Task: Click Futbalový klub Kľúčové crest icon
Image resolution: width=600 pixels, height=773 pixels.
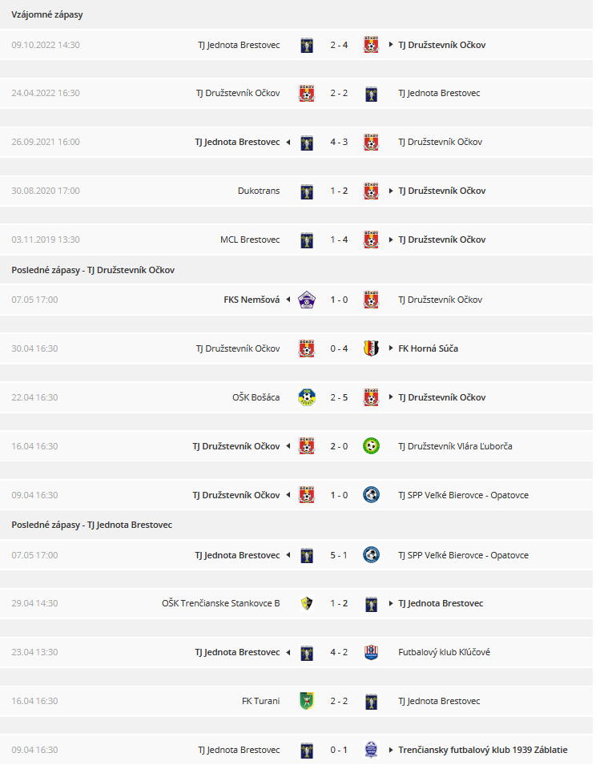Action: 371,652
